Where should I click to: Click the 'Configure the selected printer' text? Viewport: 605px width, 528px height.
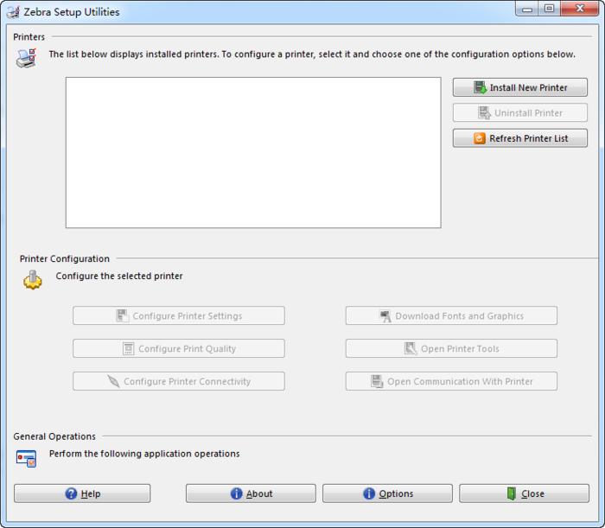(119, 277)
